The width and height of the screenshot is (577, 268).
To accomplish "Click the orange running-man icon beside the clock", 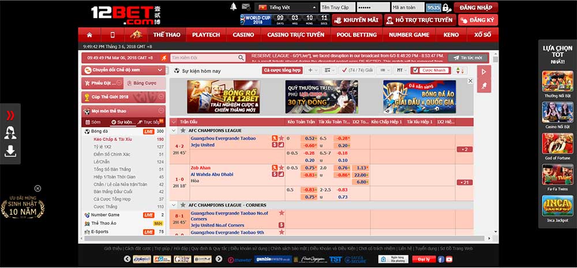I will click(164, 58).
